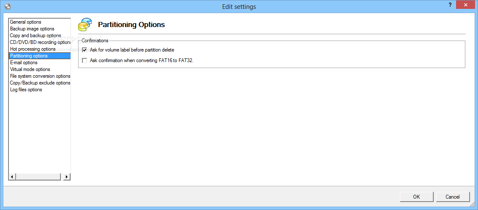Screen dimensions: 478x210
Task: Enable FAT16 to FAT32 confirmation checkbox
Action: click(84, 60)
